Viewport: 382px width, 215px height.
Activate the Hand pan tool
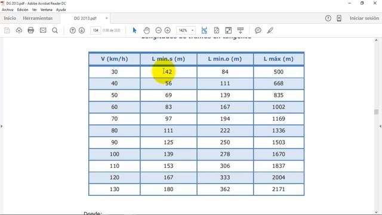tap(146, 30)
